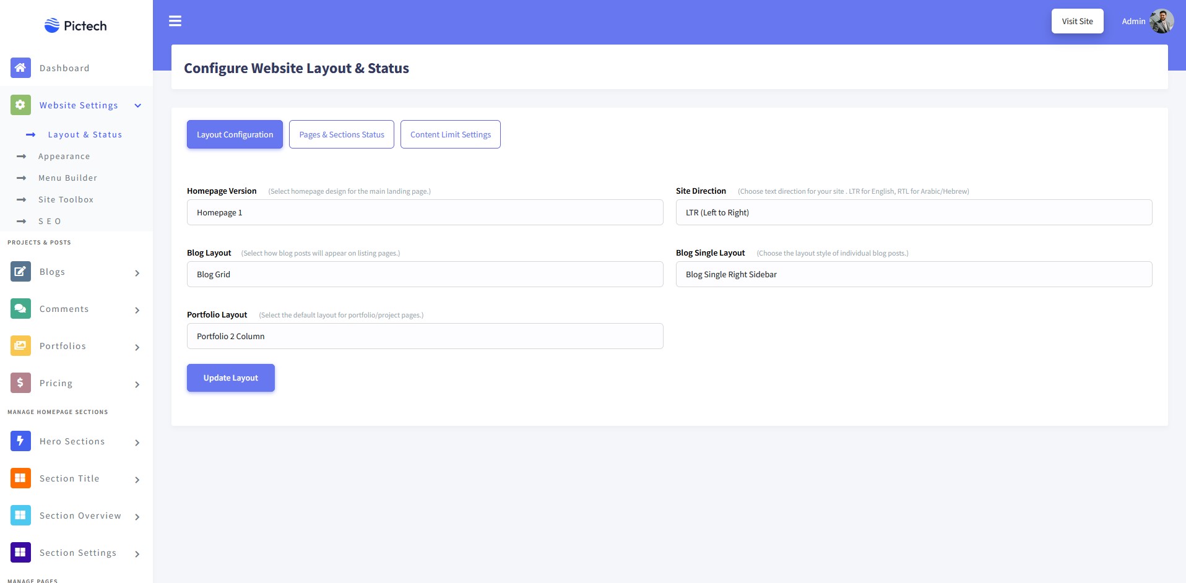The height and width of the screenshot is (583, 1186).
Task: Switch to Content Limit Settings tab
Action: click(x=451, y=134)
